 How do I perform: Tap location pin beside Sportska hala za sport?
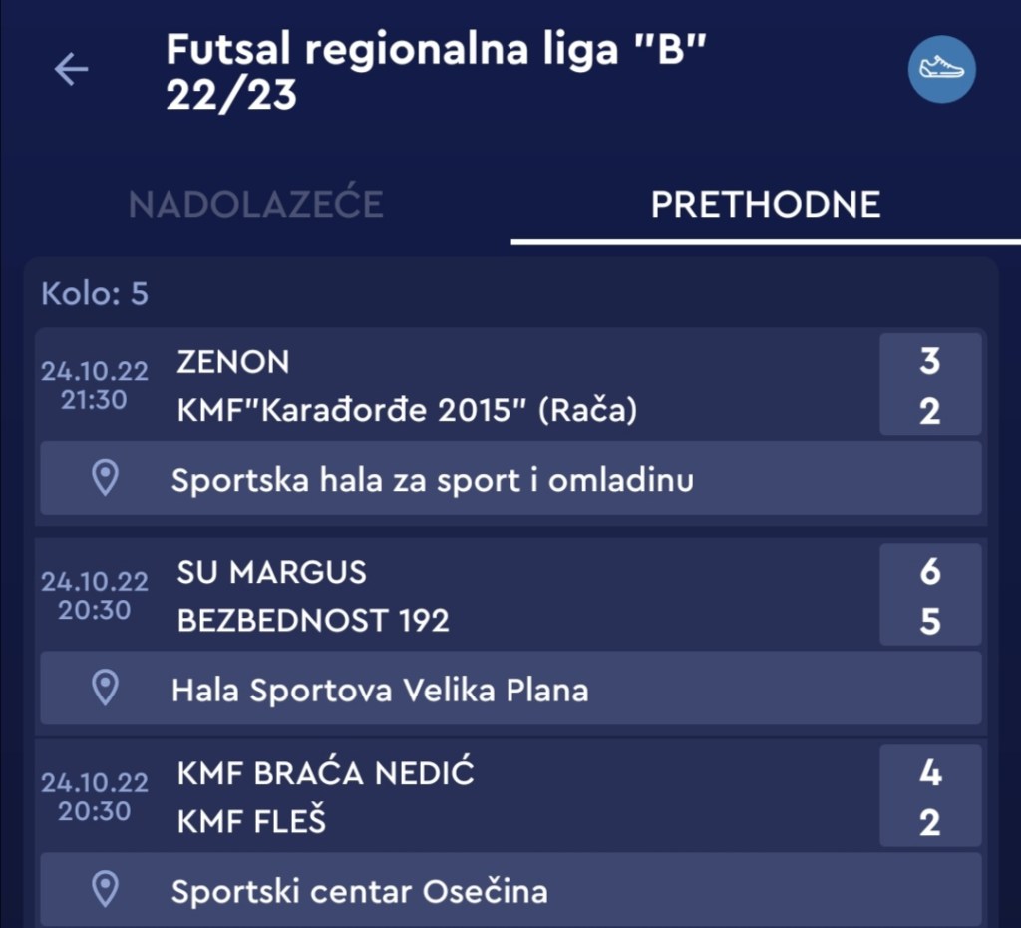(105, 479)
